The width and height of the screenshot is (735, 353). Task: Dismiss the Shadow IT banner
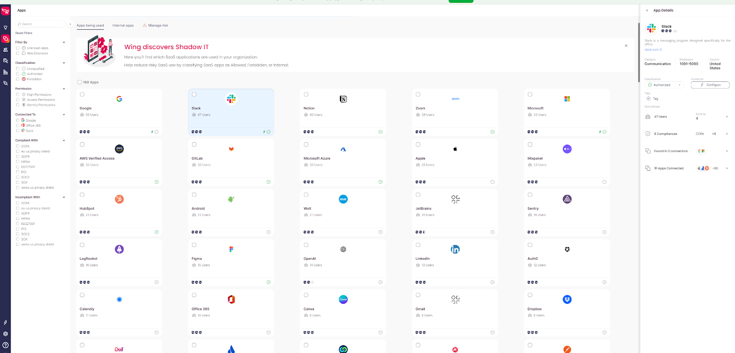pyautogui.click(x=626, y=46)
